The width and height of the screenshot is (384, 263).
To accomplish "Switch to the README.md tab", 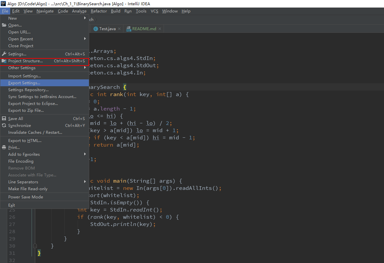I will (x=144, y=29).
